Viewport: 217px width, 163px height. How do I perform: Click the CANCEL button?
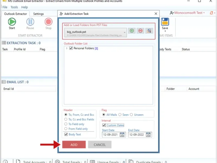[x=100, y=145]
